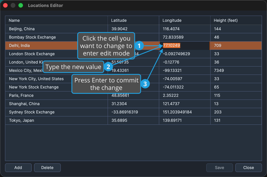Click Sydney longitude 151.203949184
Viewport: 267px width, 177px height.
(x=185, y=112)
